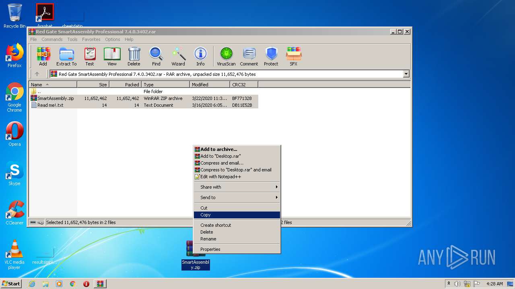Click the Delete trash can icon
Image resolution: width=515 pixels, height=289 pixels.
pyautogui.click(x=134, y=57)
